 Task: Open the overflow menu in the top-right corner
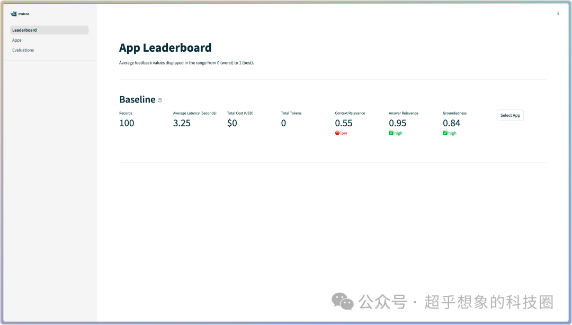point(558,13)
